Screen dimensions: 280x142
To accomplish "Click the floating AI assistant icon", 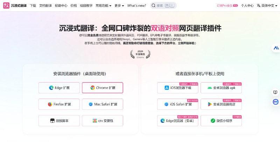I will 276,47.
